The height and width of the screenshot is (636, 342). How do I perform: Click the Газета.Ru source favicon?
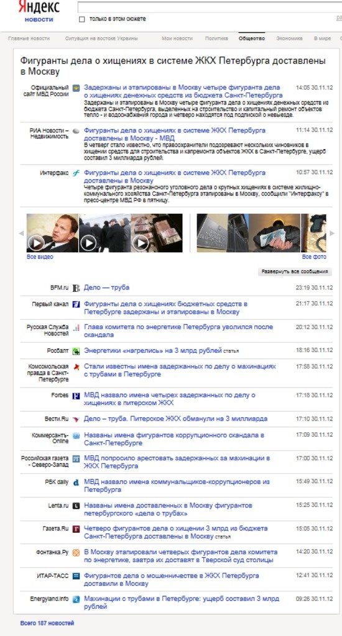click(76, 529)
